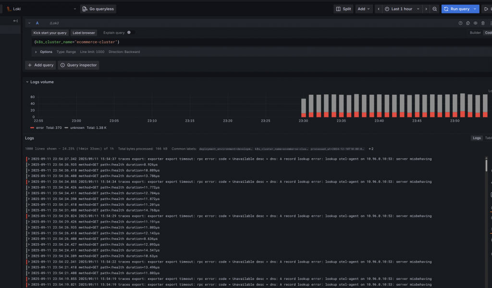Image resolution: width=492 pixels, height=288 pixels.
Task: Select the Logs view tab
Action: [477, 138]
